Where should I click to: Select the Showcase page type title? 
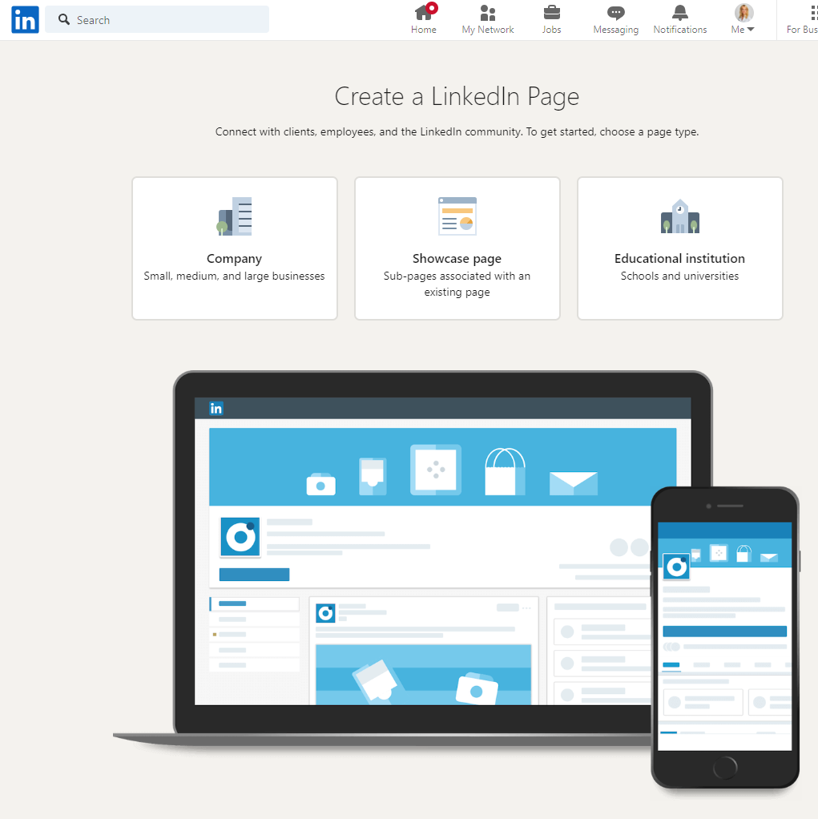point(457,259)
